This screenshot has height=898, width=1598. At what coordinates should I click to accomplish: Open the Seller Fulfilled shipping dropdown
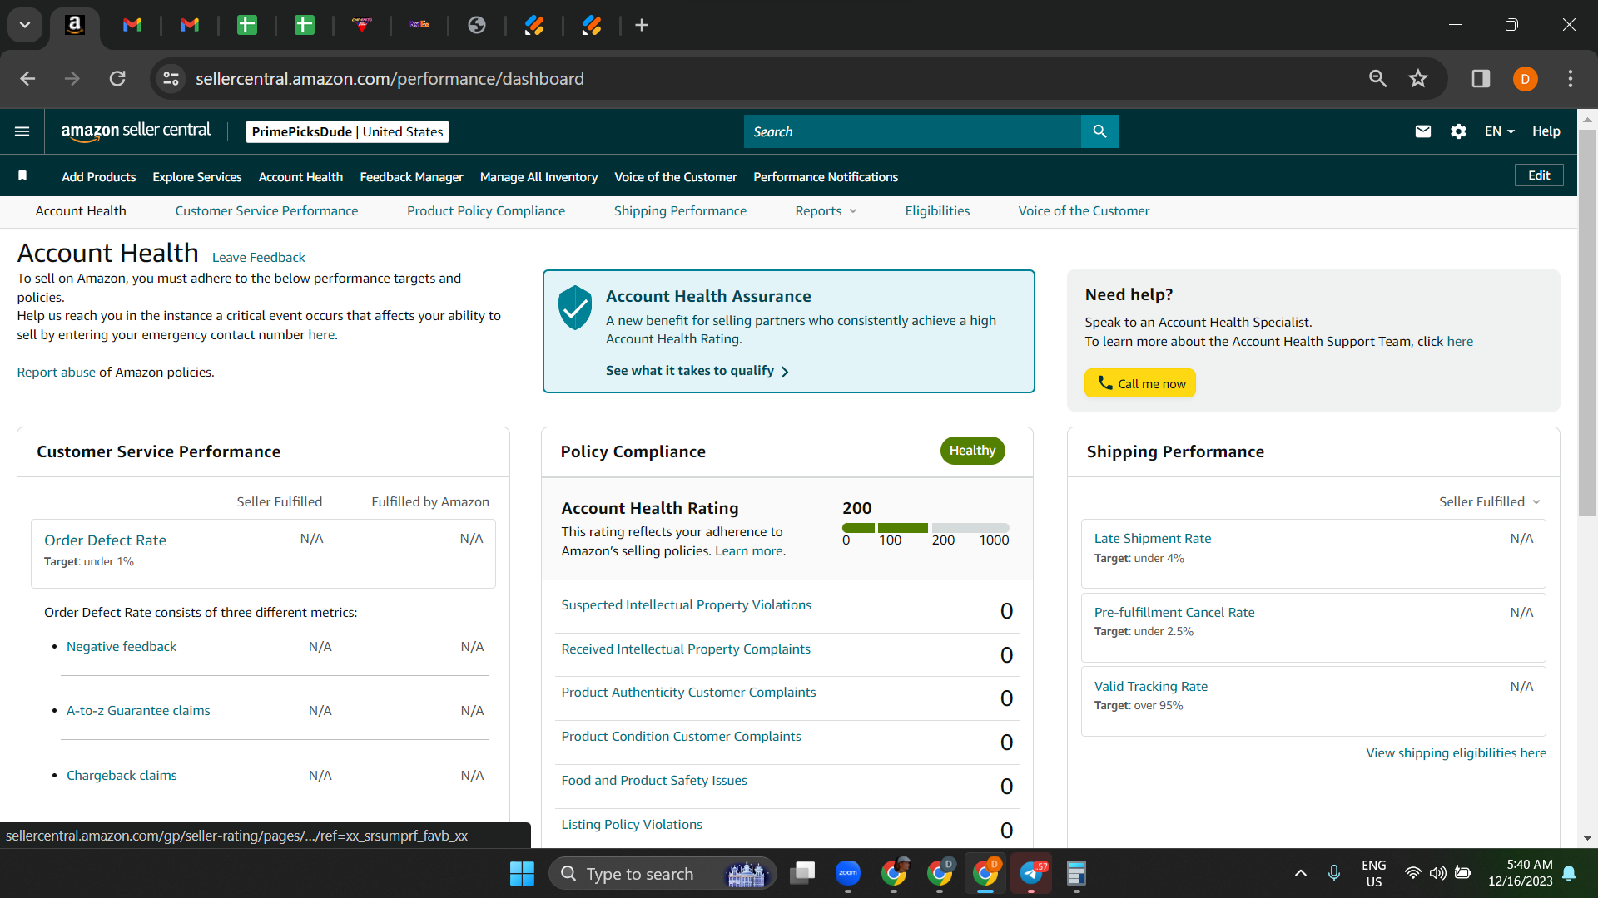[x=1490, y=502]
